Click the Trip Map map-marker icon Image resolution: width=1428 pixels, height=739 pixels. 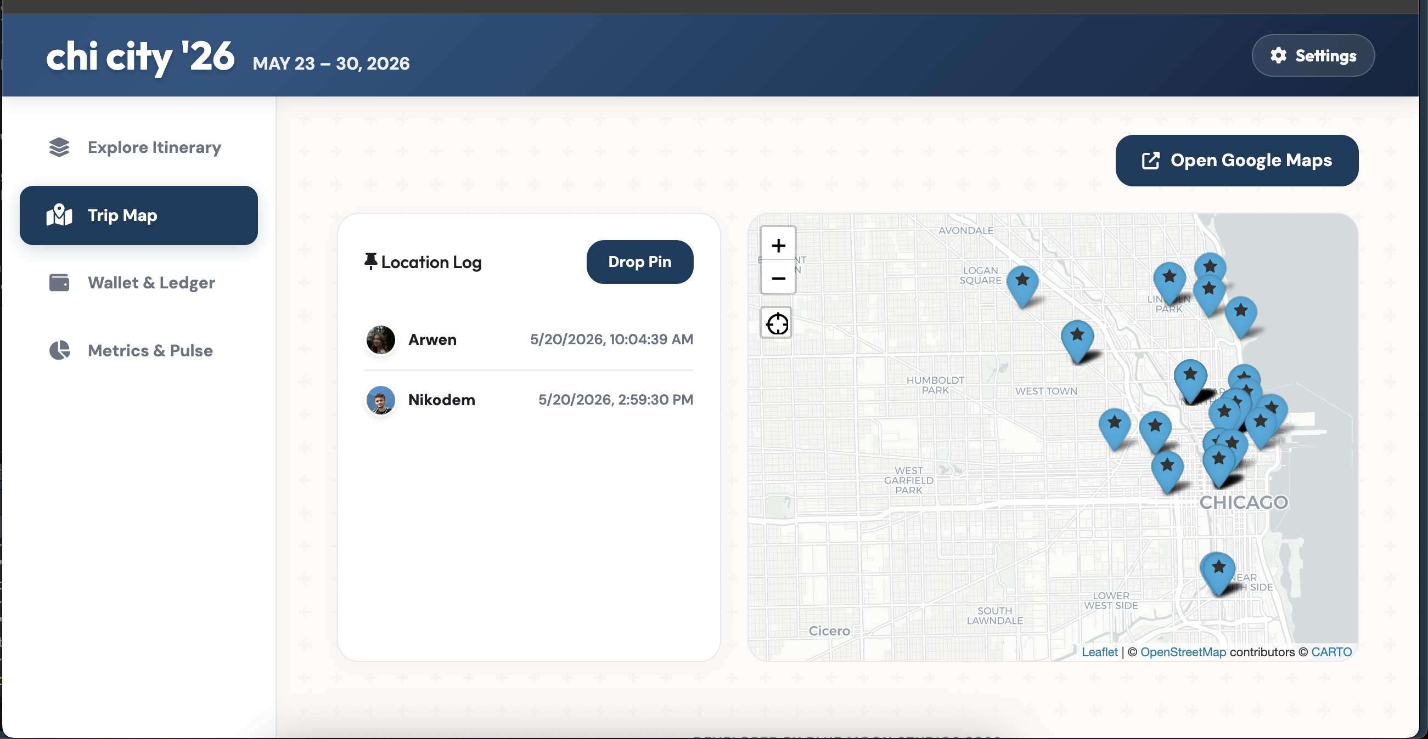(x=59, y=215)
